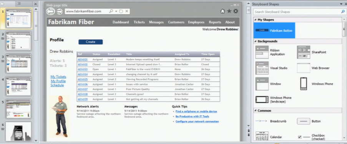Click the My Profile link
The height and width of the screenshot is (144, 347).
(x=58, y=81)
